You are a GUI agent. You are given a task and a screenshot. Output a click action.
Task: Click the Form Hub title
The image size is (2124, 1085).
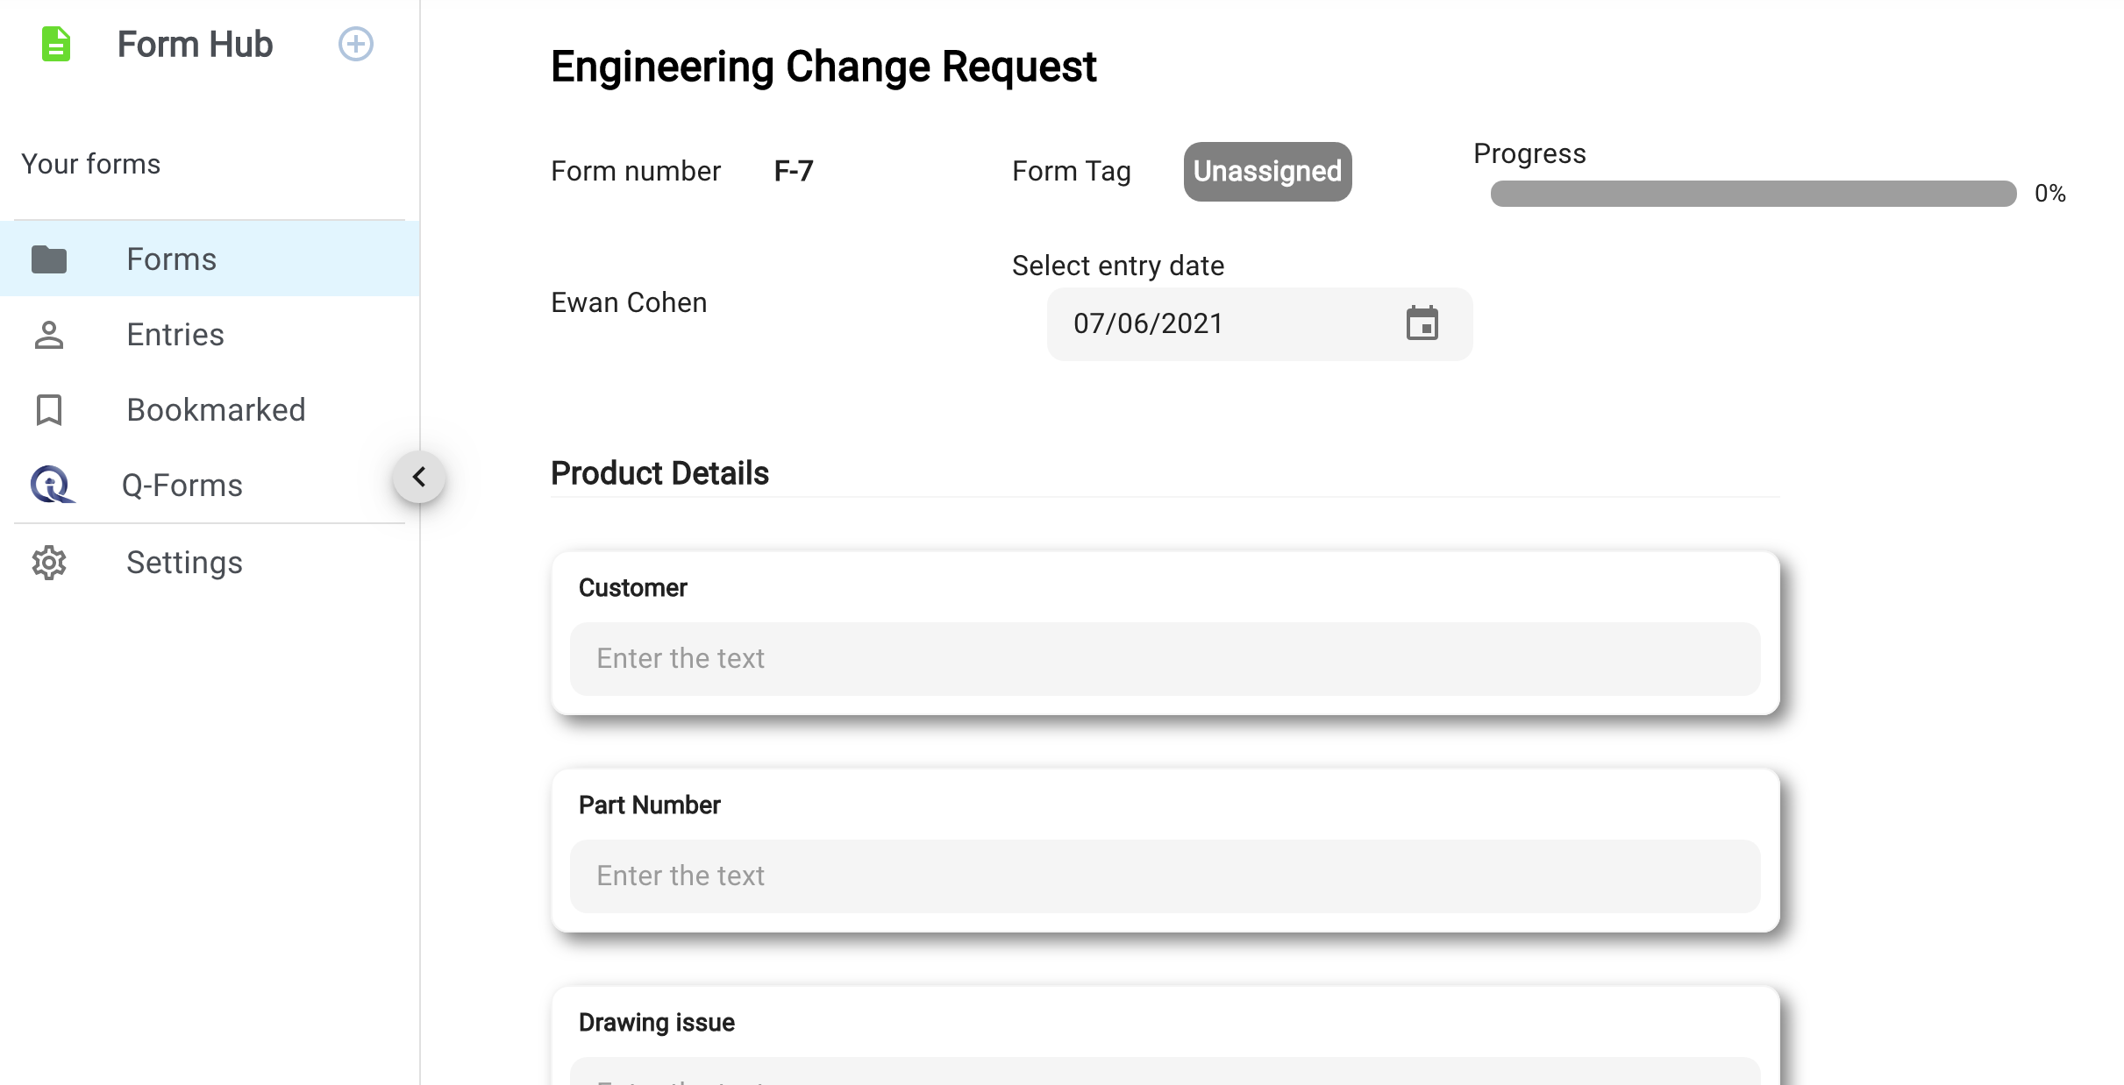click(x=195, y=44)
